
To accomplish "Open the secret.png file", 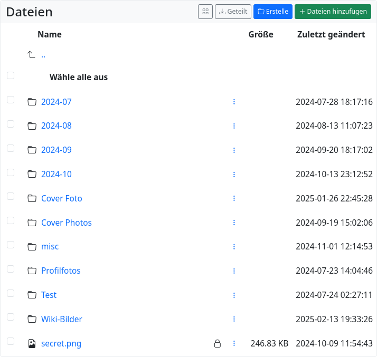I will tap(61, 344).
